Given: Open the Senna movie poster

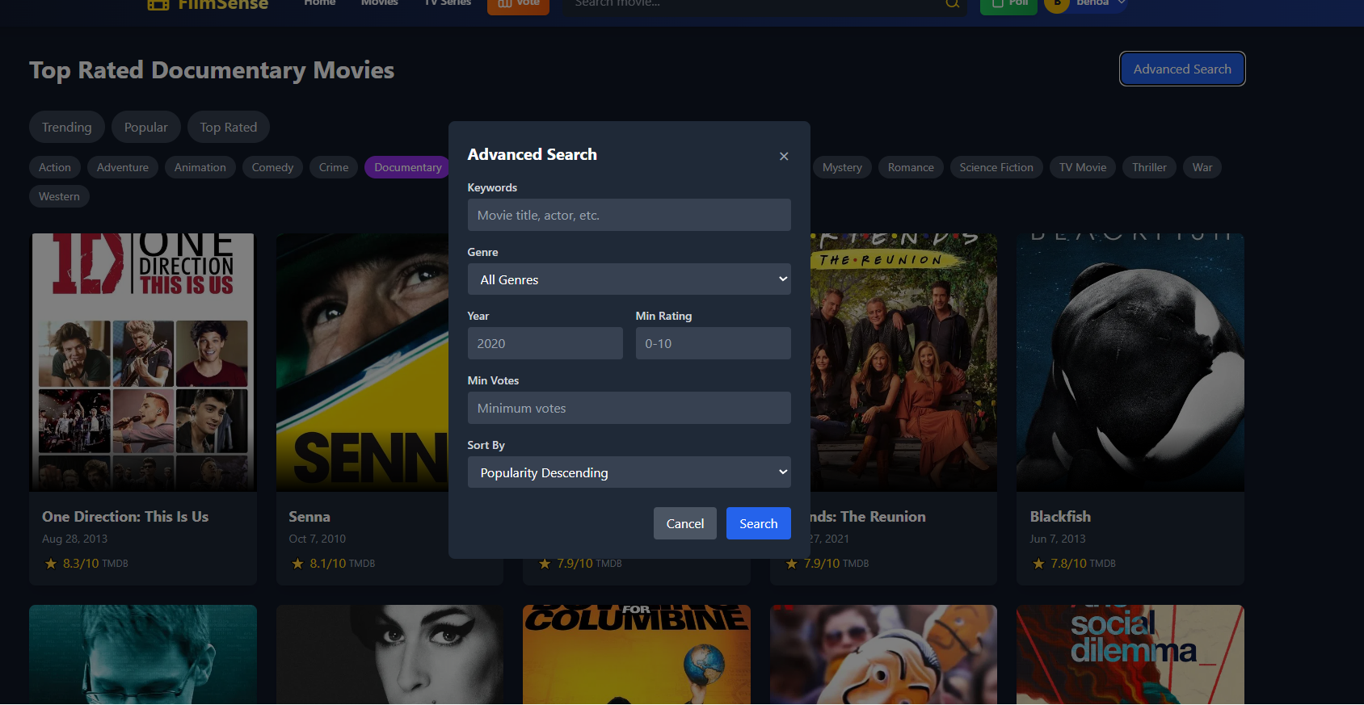Looking at the screenshot, I should [362, 363].
